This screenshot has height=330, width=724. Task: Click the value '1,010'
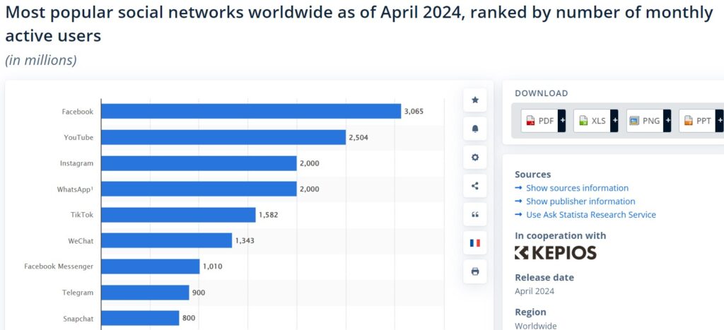[x=212, y=266]
